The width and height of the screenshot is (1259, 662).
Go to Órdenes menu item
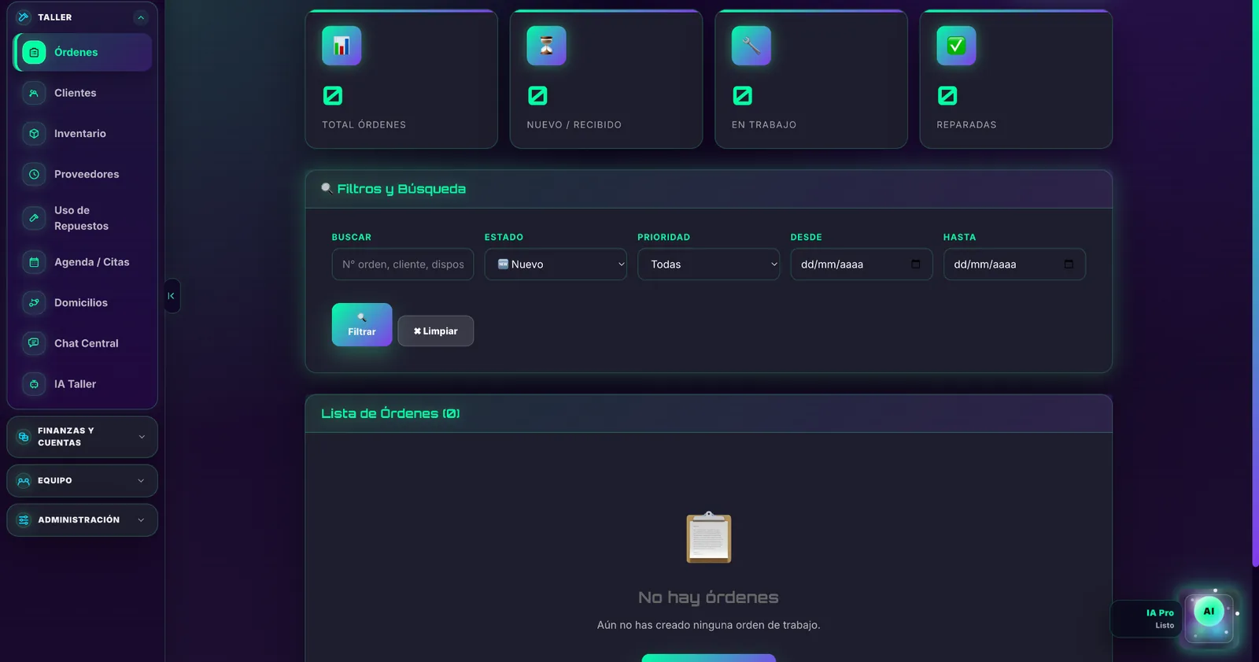tap(83, 53)
